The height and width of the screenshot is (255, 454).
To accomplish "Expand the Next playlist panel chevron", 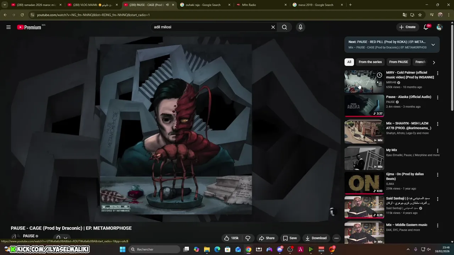I will (433, 45).
